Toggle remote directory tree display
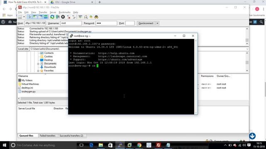266x149 pixels. pos(40,17)
